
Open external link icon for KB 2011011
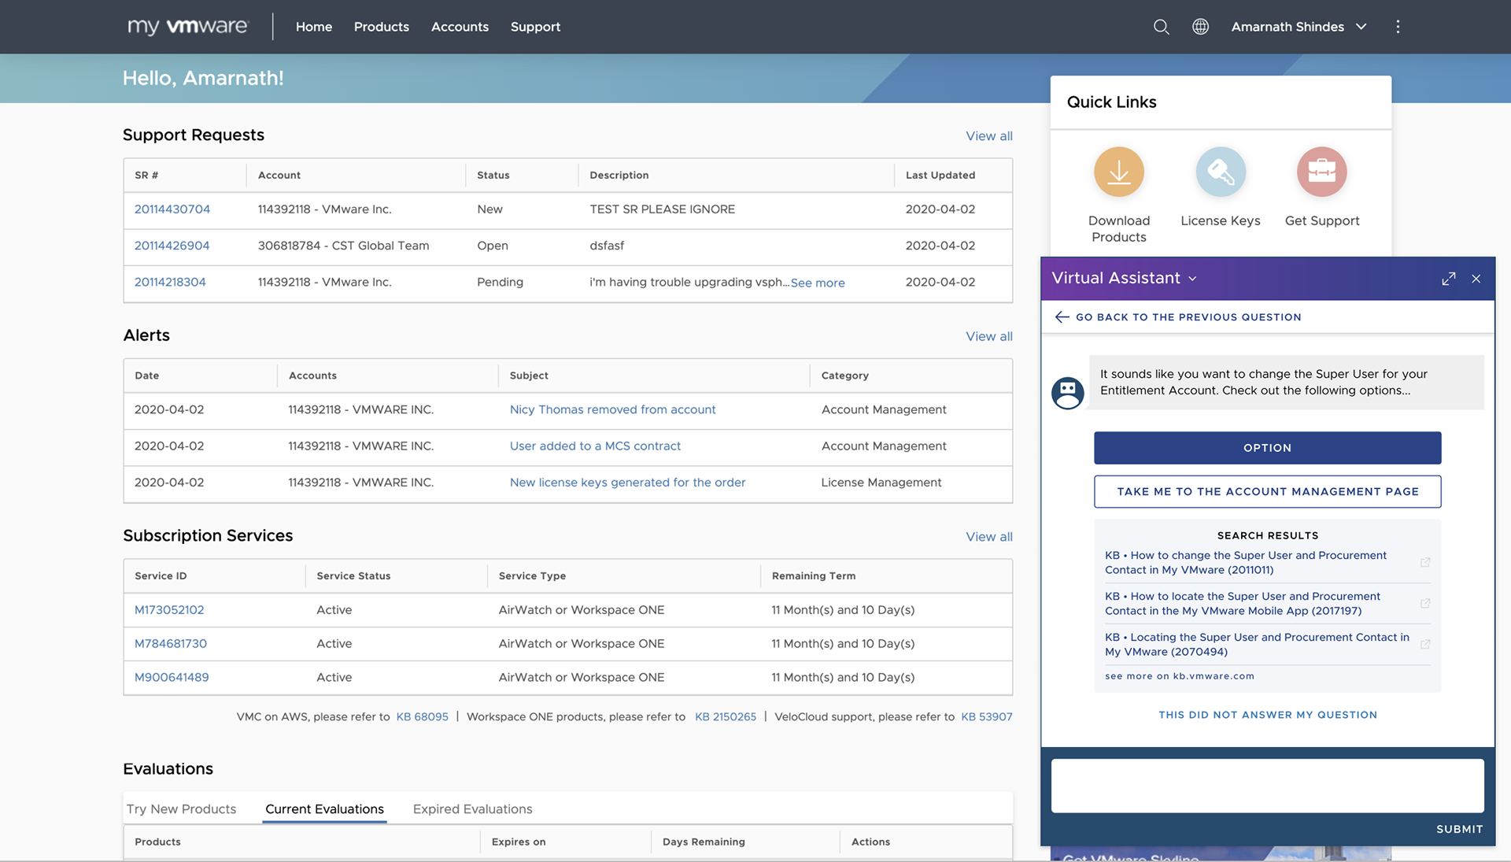click(1424, 562)
